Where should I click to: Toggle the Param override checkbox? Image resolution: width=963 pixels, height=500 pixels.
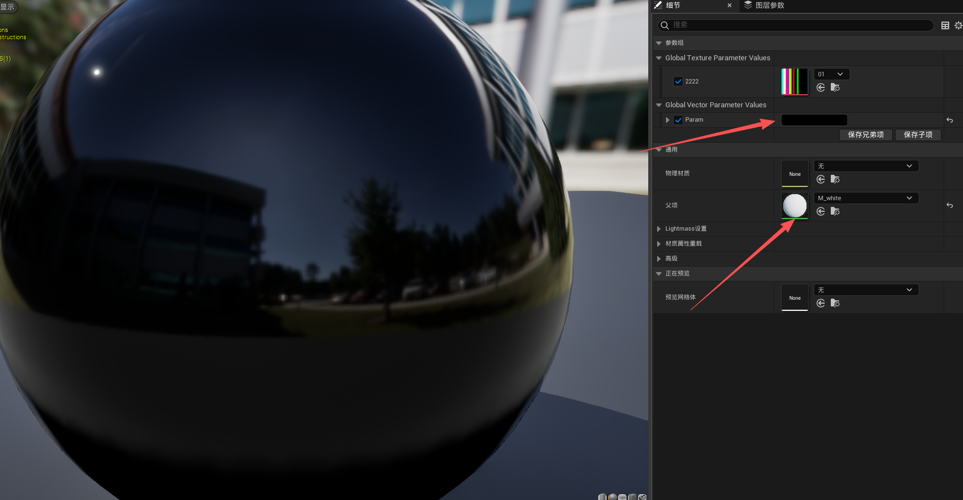[678, 120]
